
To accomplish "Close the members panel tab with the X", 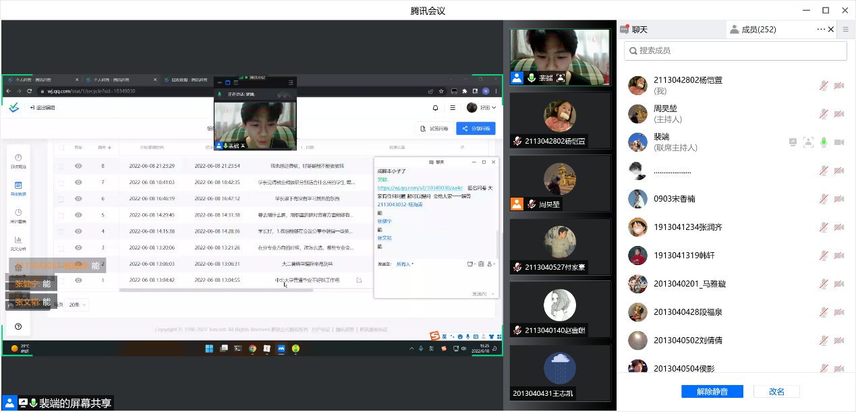I will pyautogui.click(x=831, y=29).
